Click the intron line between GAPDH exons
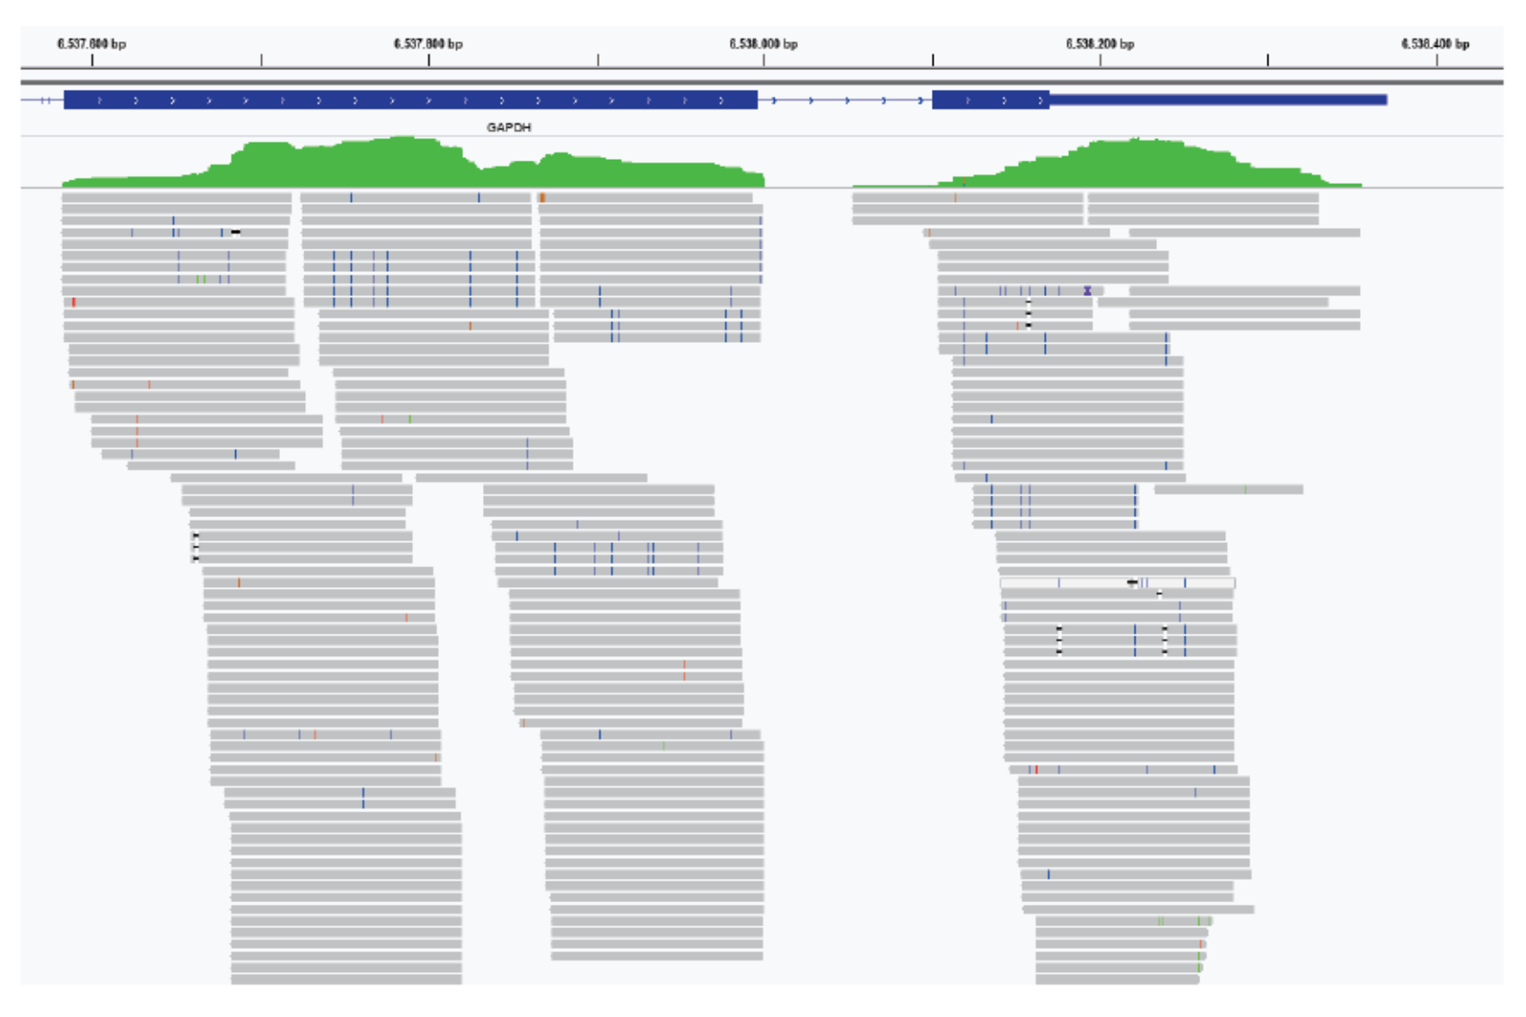Viewport: 1526px width, 1017px height. click(844, 101)
